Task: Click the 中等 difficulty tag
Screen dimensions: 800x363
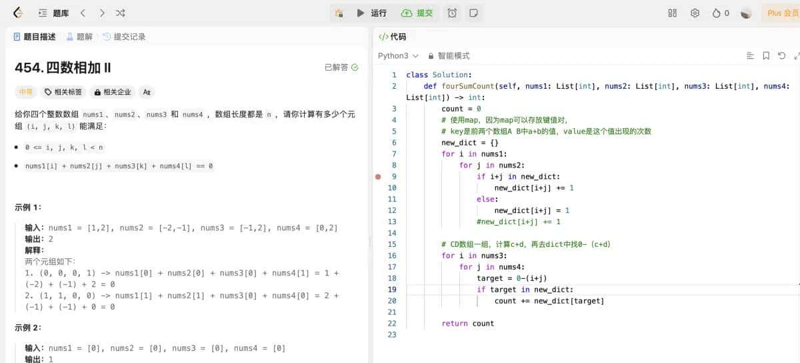Action: pos(25,92)
